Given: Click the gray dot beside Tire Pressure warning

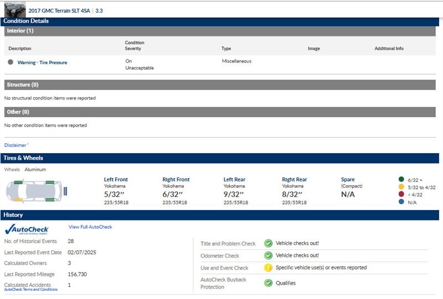Looking at the screenshot, I should tap(11, 62).
